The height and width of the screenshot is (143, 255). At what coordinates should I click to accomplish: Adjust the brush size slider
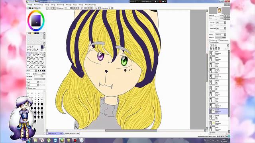coord(40,74)
